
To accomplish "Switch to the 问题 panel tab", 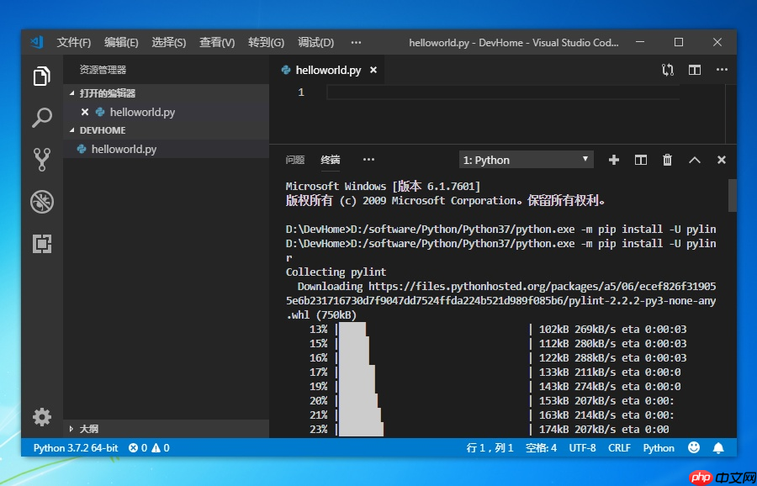I will coord(295,160).
